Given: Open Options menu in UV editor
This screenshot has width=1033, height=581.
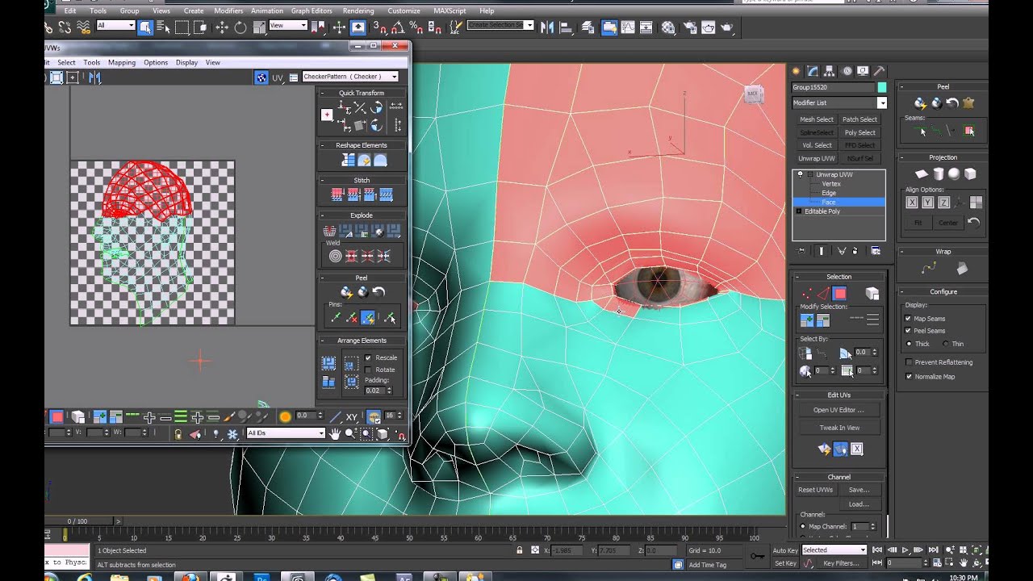Looking at the screenshot, I should [156, 62].
